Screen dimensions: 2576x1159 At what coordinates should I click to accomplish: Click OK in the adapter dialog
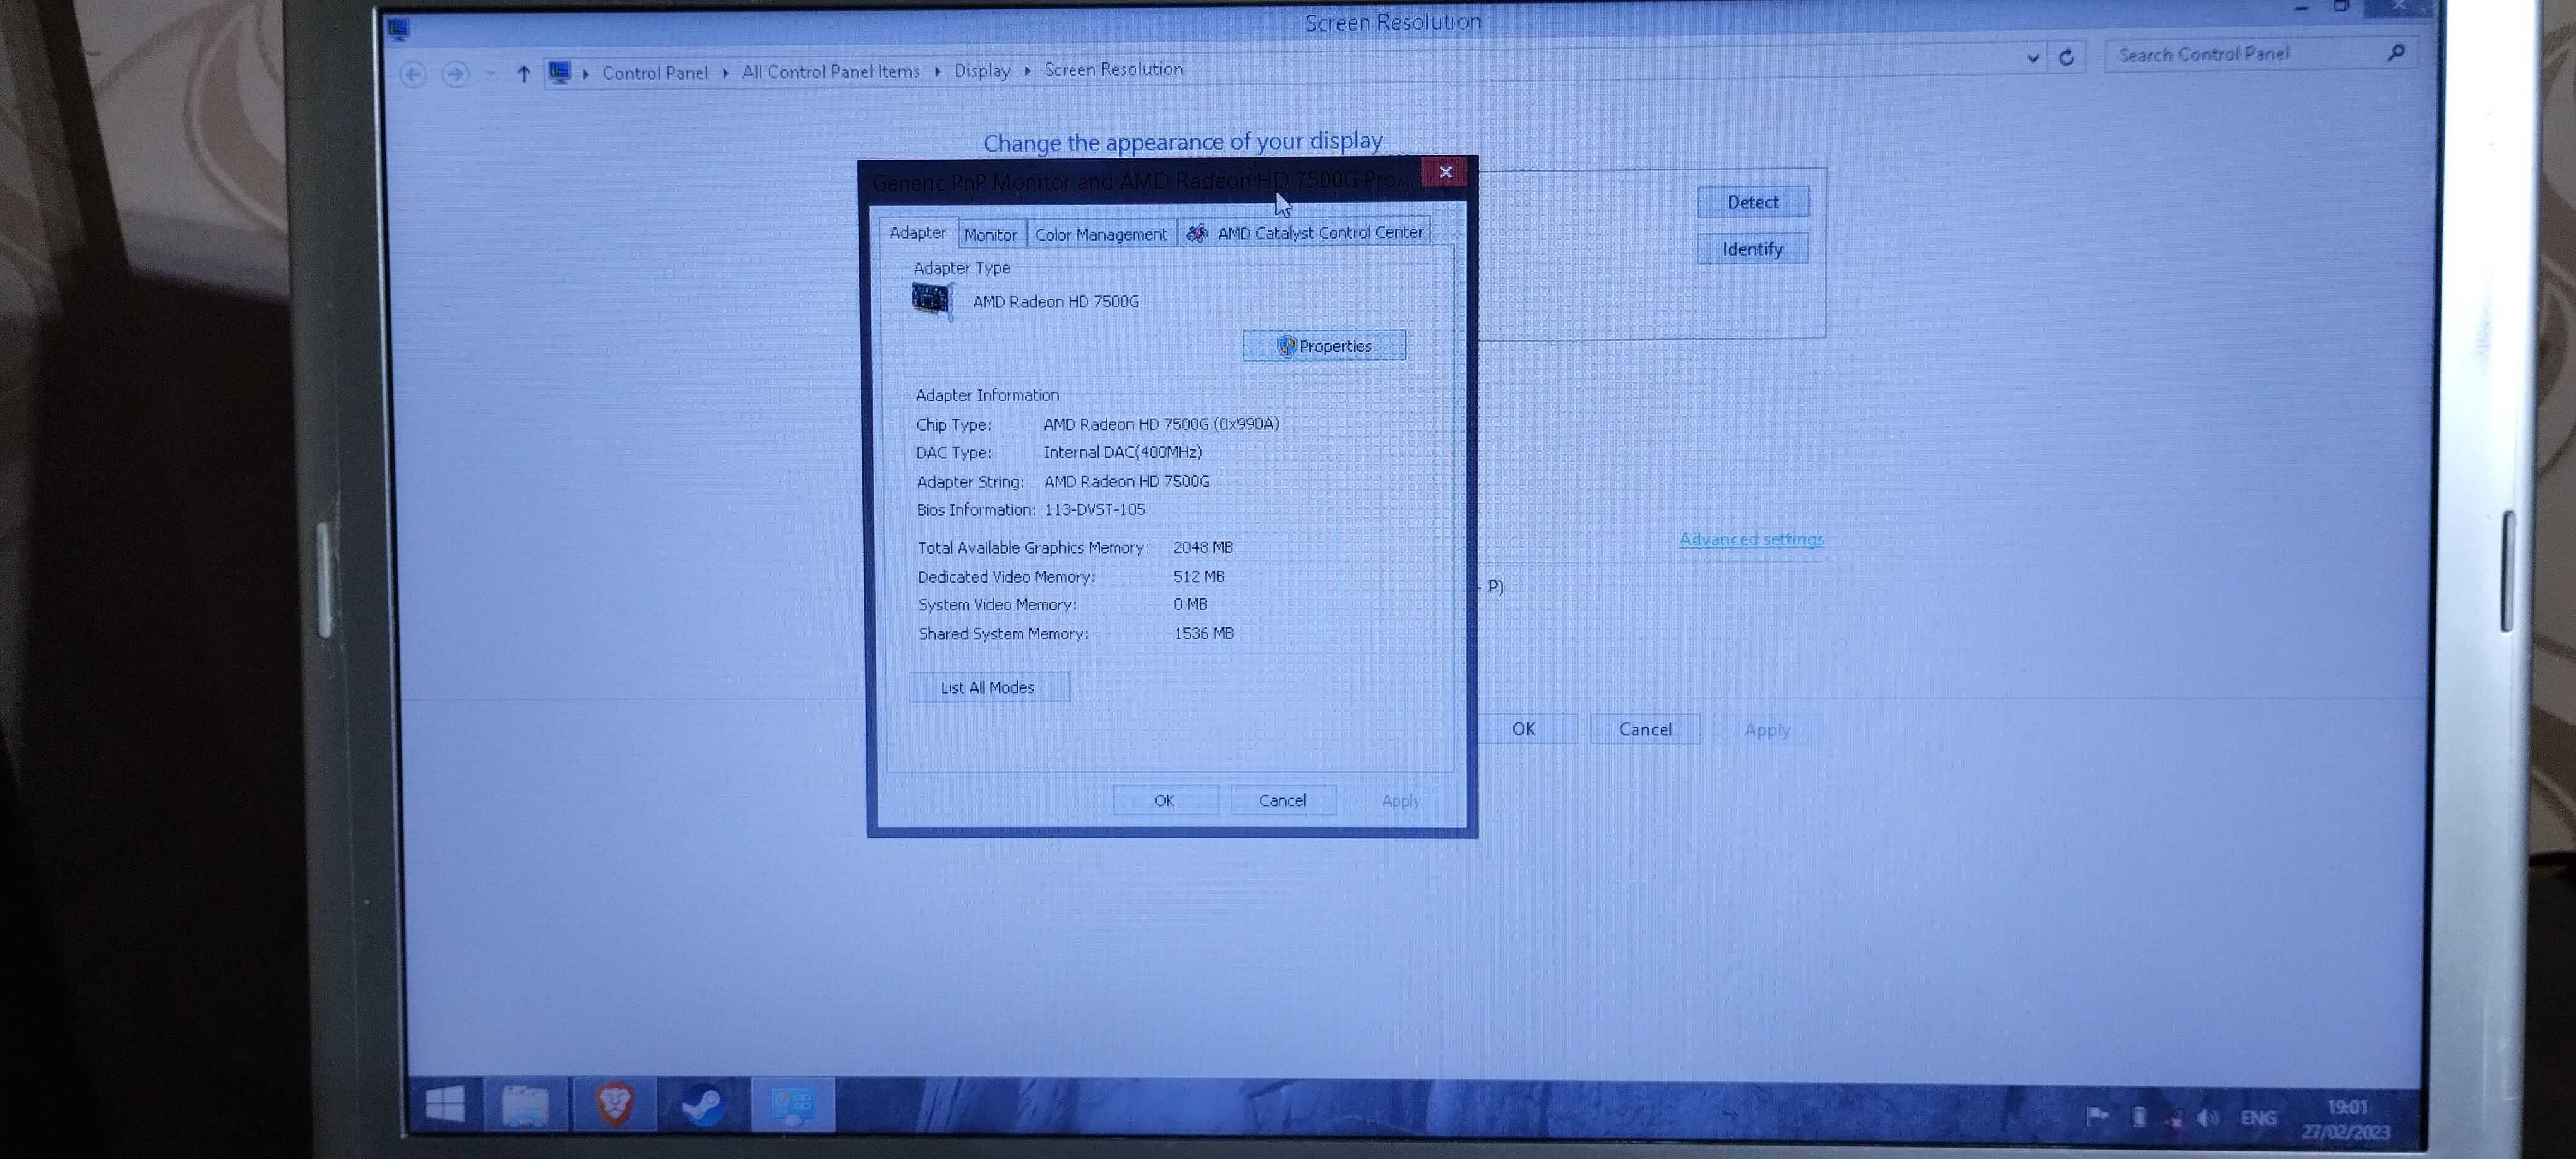point(1165,800)
